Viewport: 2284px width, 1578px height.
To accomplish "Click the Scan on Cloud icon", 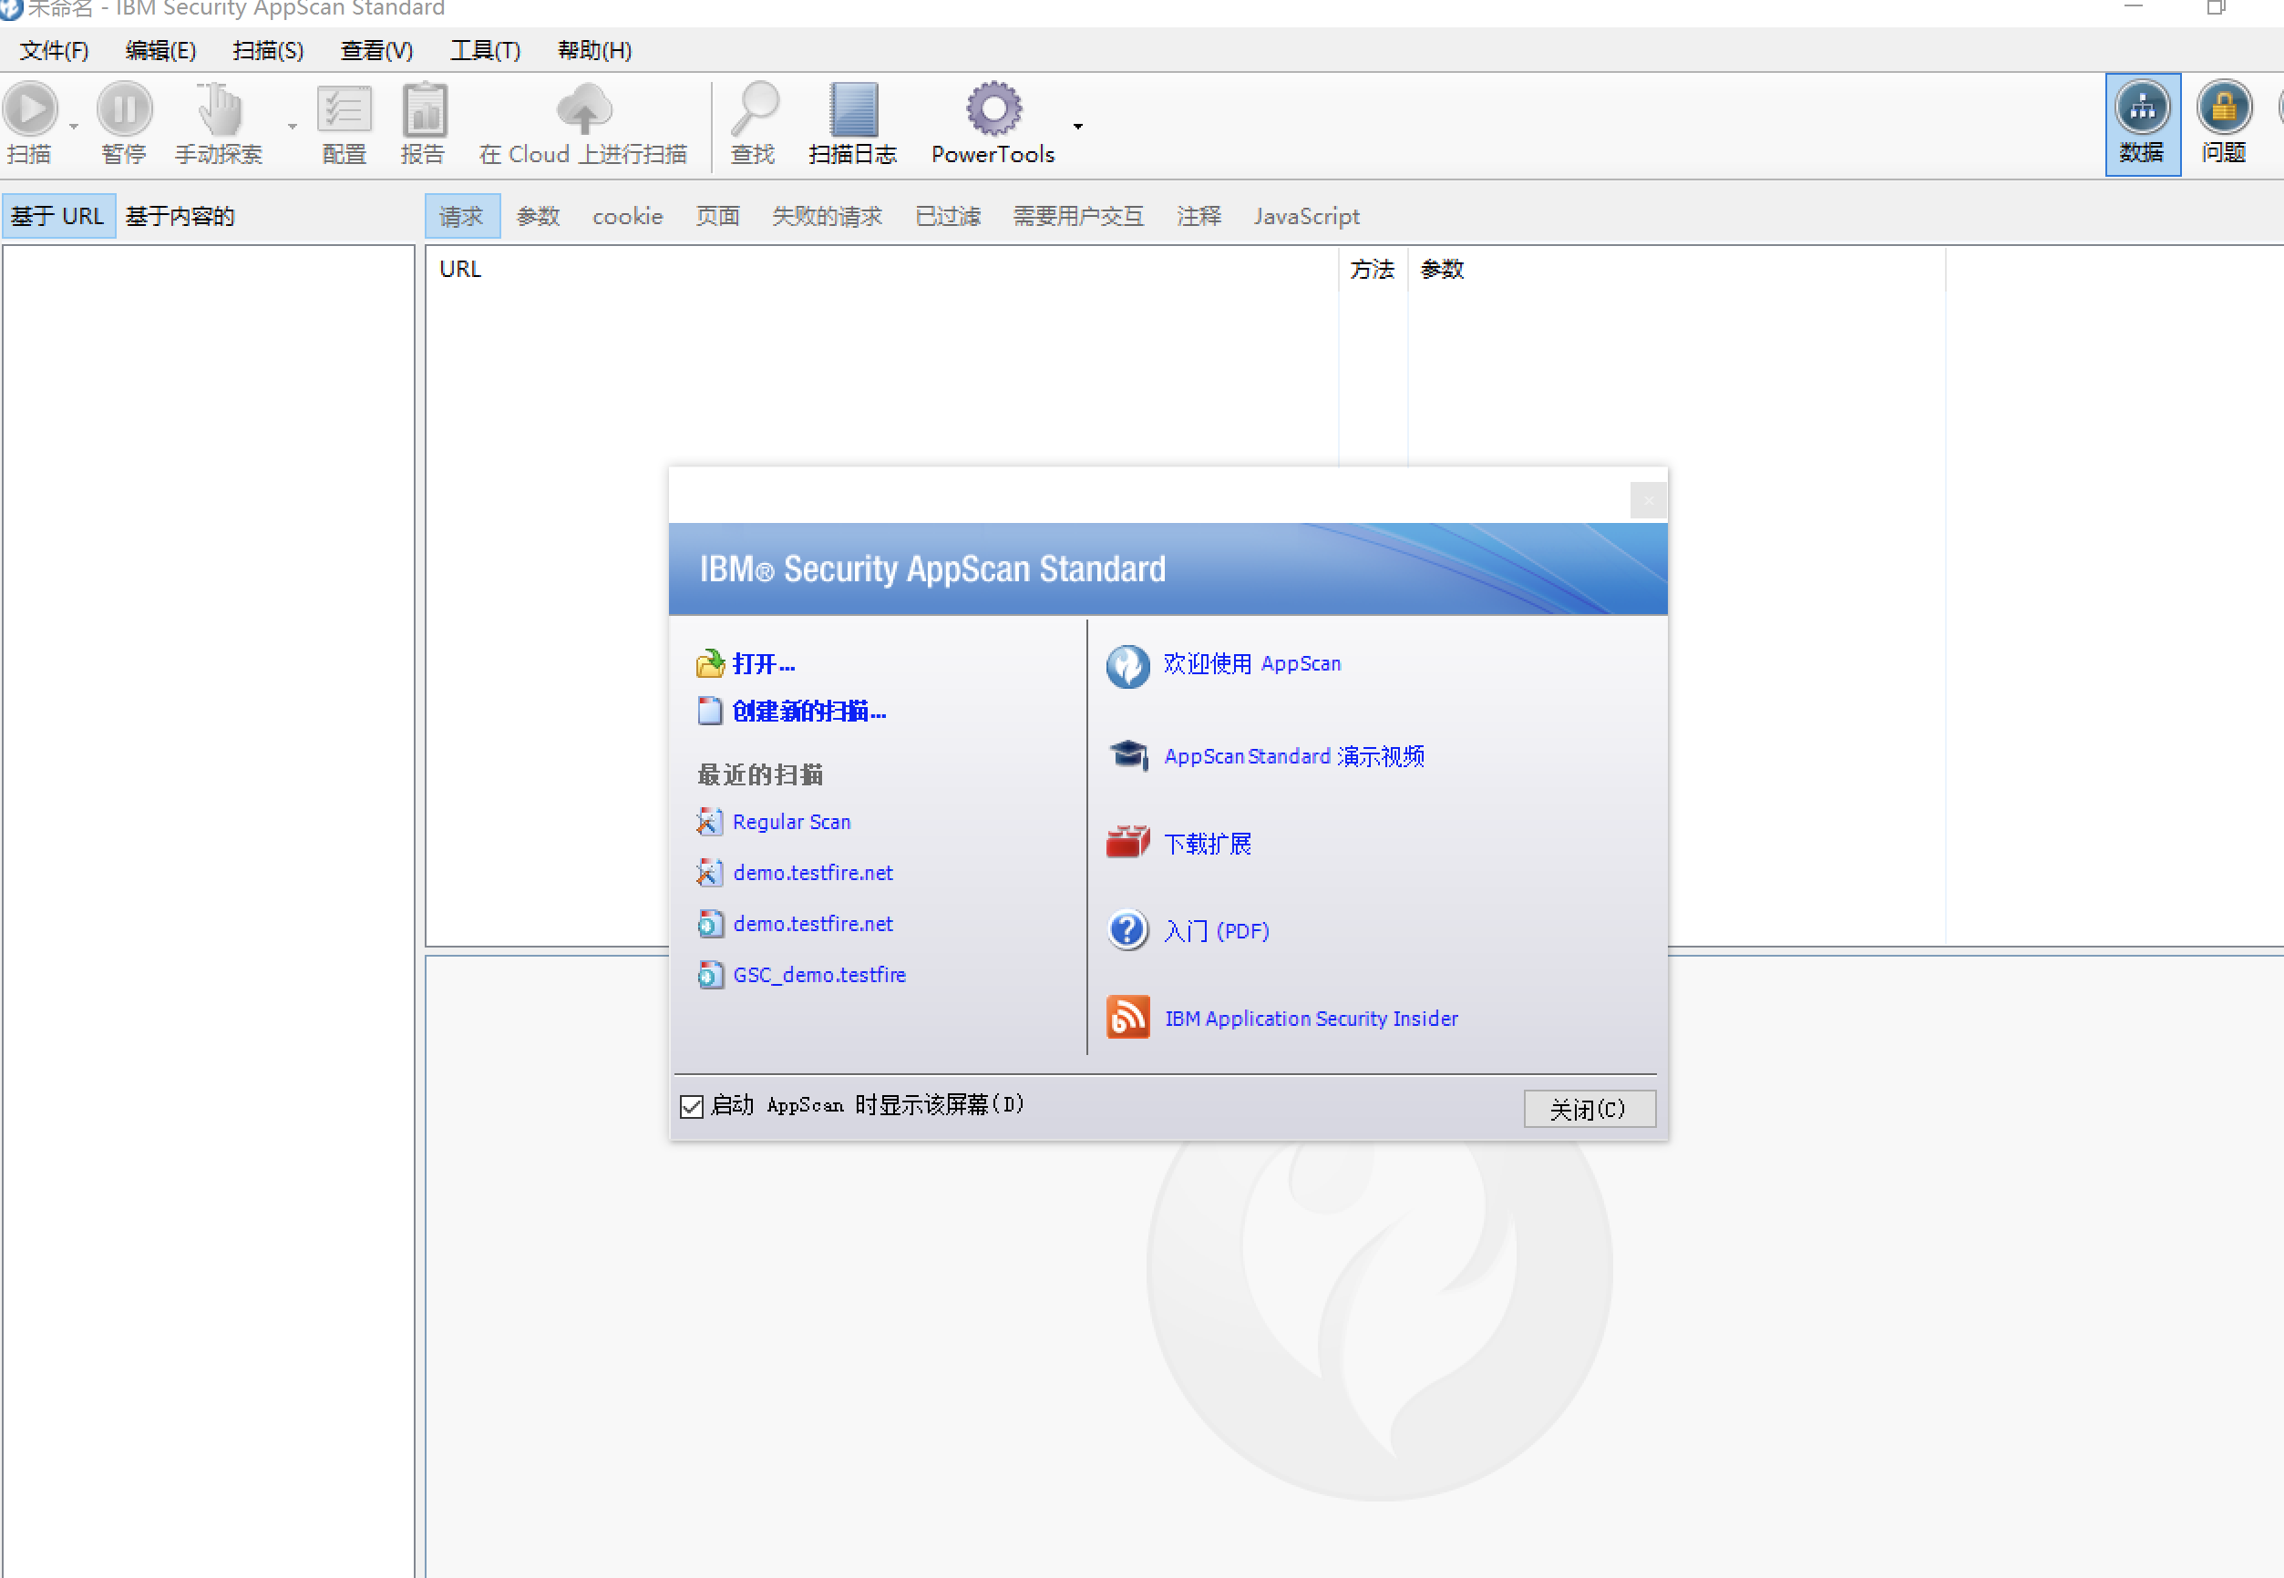I will pos(583,108).
